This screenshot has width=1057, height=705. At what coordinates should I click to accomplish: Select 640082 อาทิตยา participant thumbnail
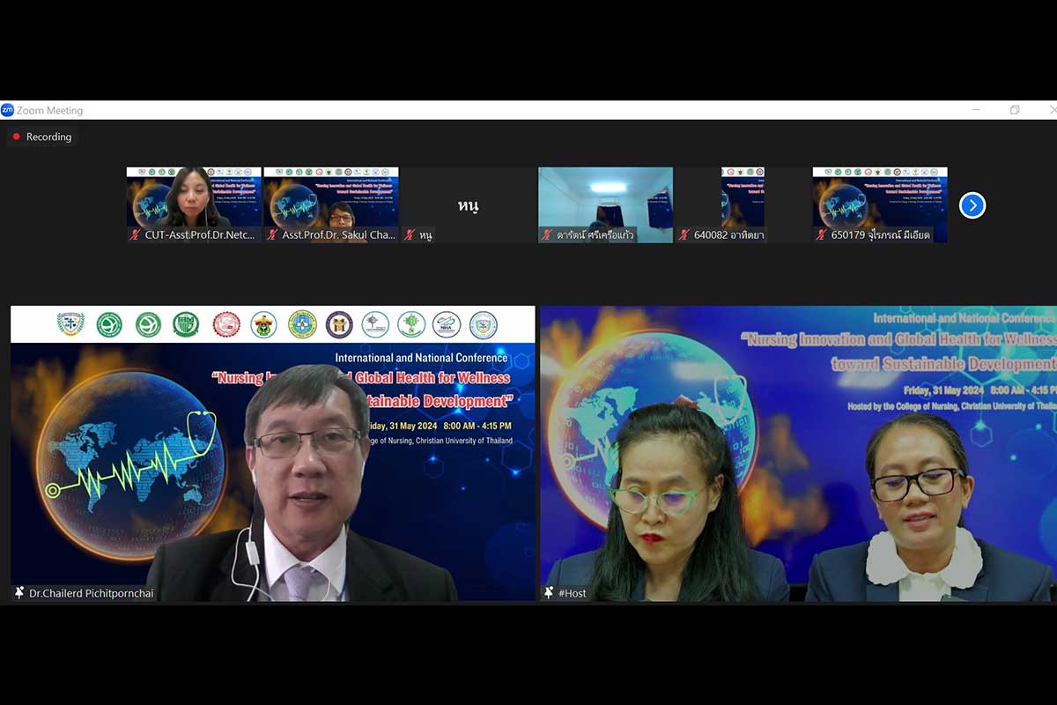click(743, 198)
